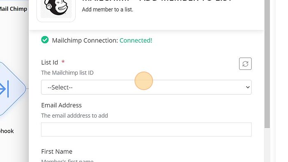The image size is (288, 162).
Task: Click the Mail Chimp label on canvas
Action: 13,9
